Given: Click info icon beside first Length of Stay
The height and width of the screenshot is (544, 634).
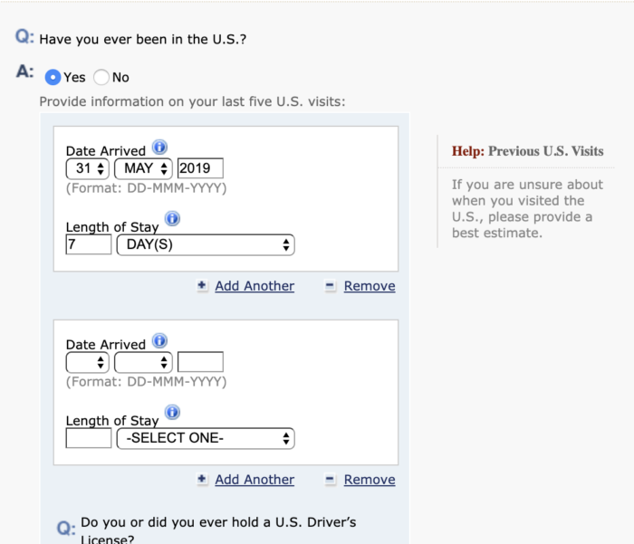Looking at the screenshot, I should click(x=172, y=219).
